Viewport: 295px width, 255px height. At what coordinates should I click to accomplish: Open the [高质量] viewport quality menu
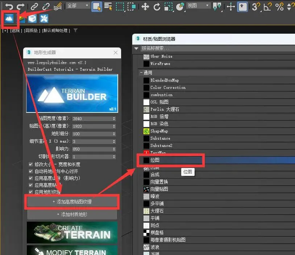[32, 30]
